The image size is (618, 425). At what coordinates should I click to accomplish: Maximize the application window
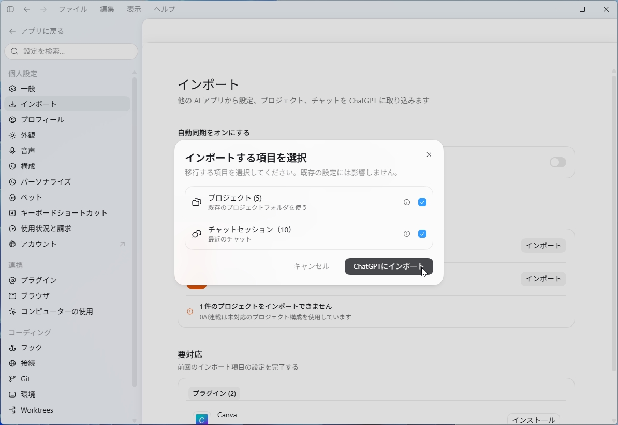click(582, 9)
